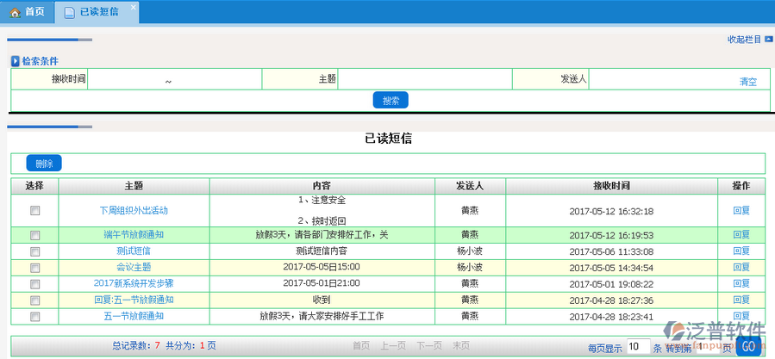Image resolution: width=775 pixels, height=359 pixels.
Task: Open 2017新系统开发步骤 message
Action: point(133,283)
